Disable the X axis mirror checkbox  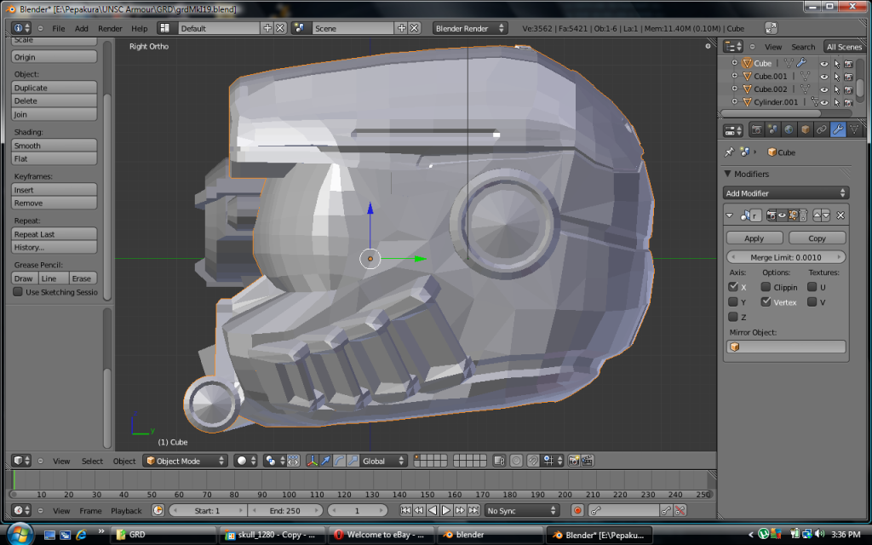click(x=733, y=286)
